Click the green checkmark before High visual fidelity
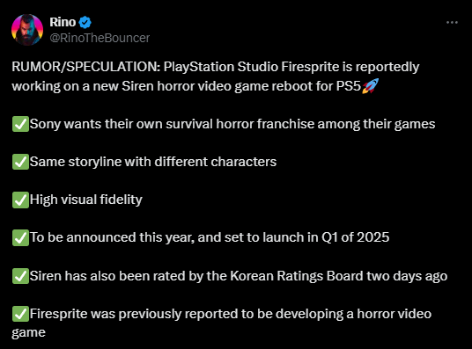The width and height of the screenshot is (472, 349). click(20, 200)
